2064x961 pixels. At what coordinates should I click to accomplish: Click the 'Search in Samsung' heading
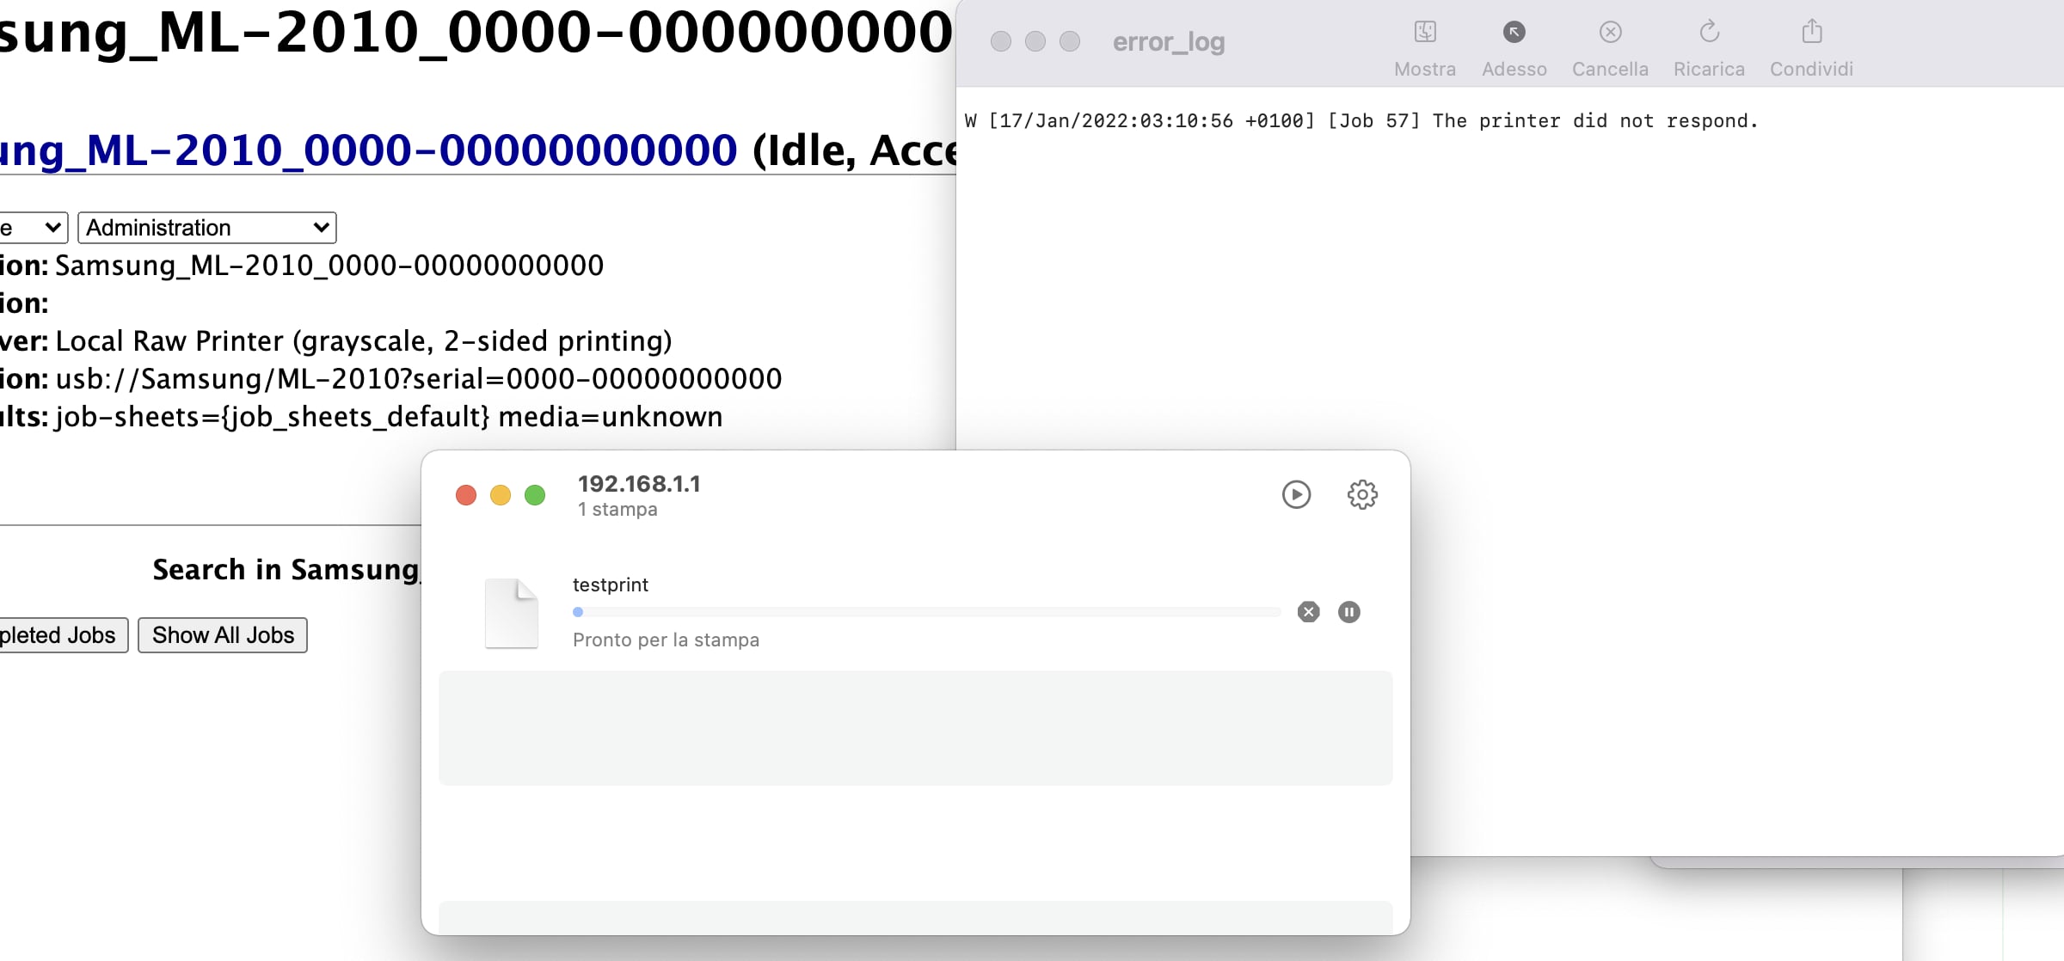286,569
